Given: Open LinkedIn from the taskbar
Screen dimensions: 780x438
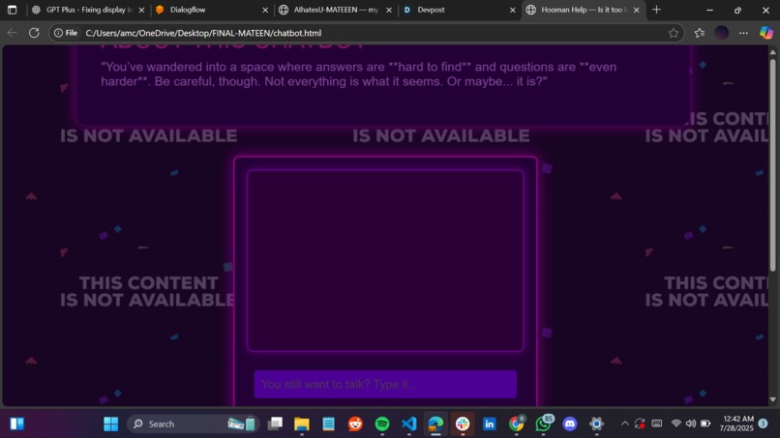Looking at the screenshot, I should tap(490, 423).
